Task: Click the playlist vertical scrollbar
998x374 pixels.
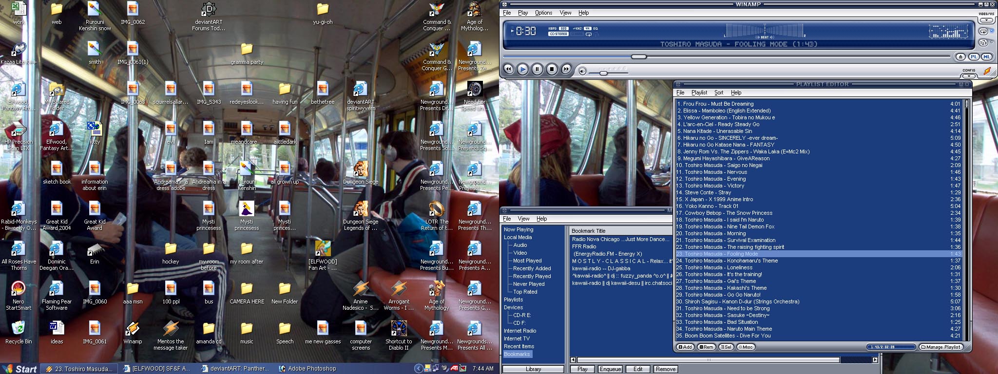Action: 966,104
